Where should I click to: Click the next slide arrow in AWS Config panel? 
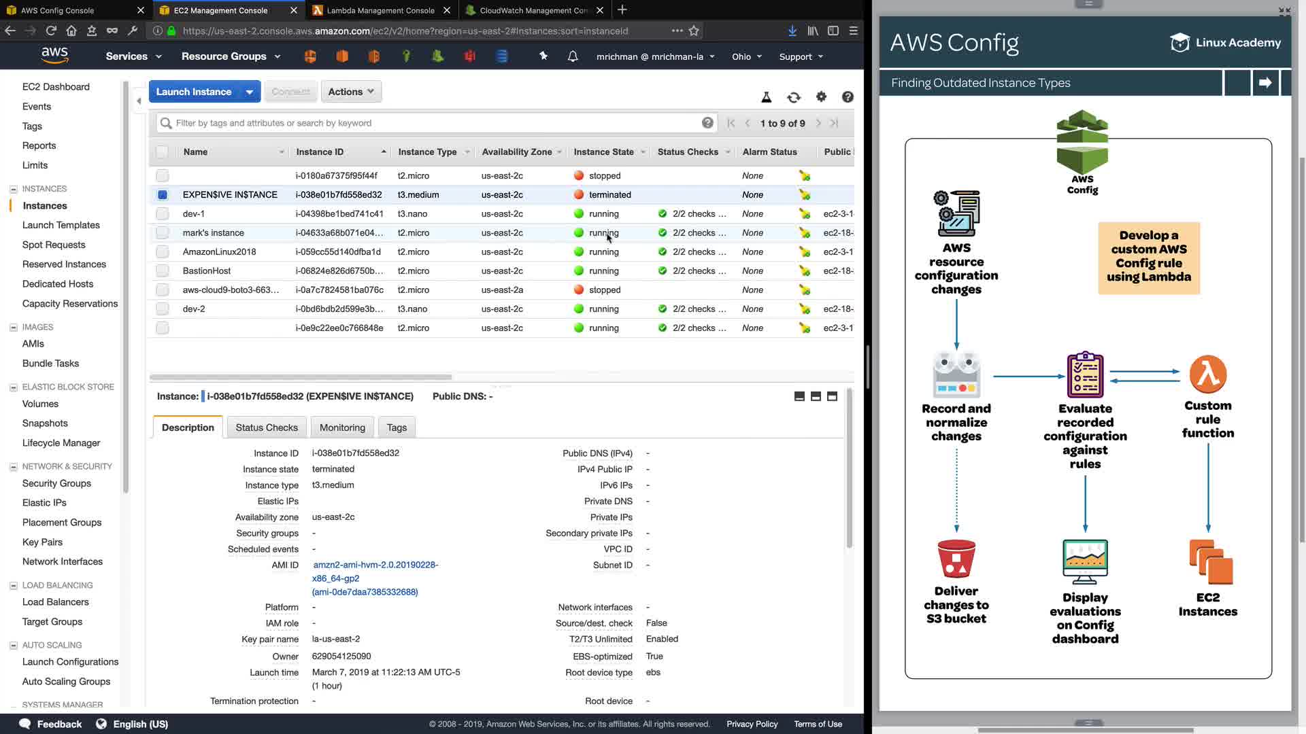[1265, 83]
